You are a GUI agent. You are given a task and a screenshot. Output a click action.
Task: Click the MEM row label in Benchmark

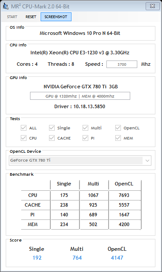(x=33, y=224)
